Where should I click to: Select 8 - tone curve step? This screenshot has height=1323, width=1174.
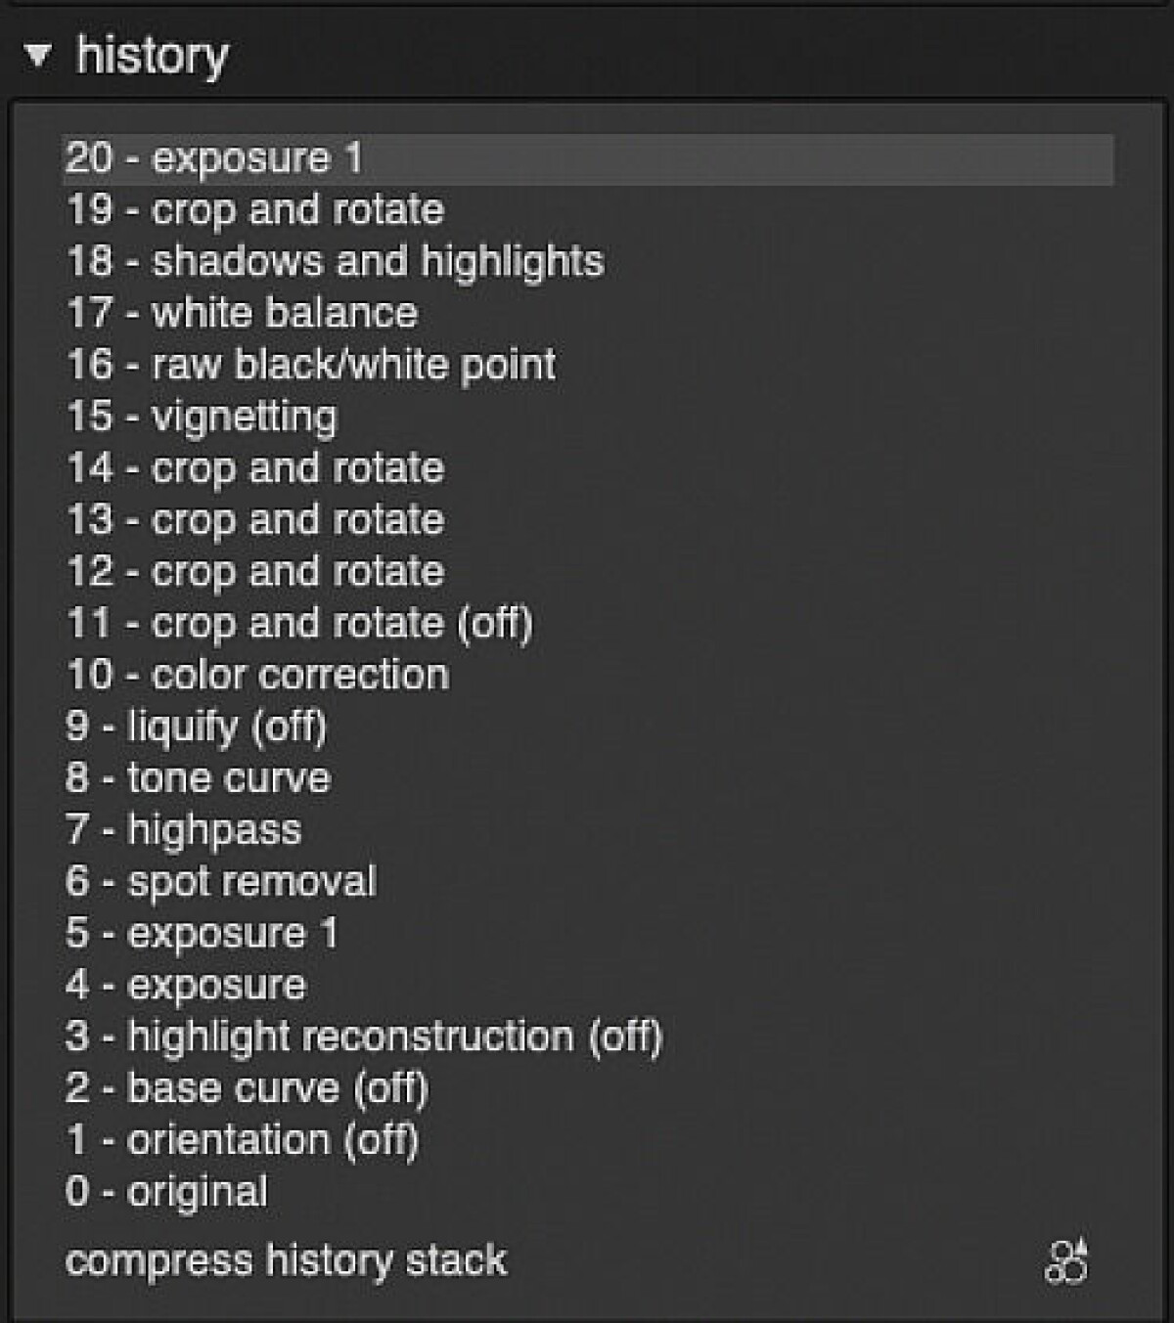click(x=588, y=779)
